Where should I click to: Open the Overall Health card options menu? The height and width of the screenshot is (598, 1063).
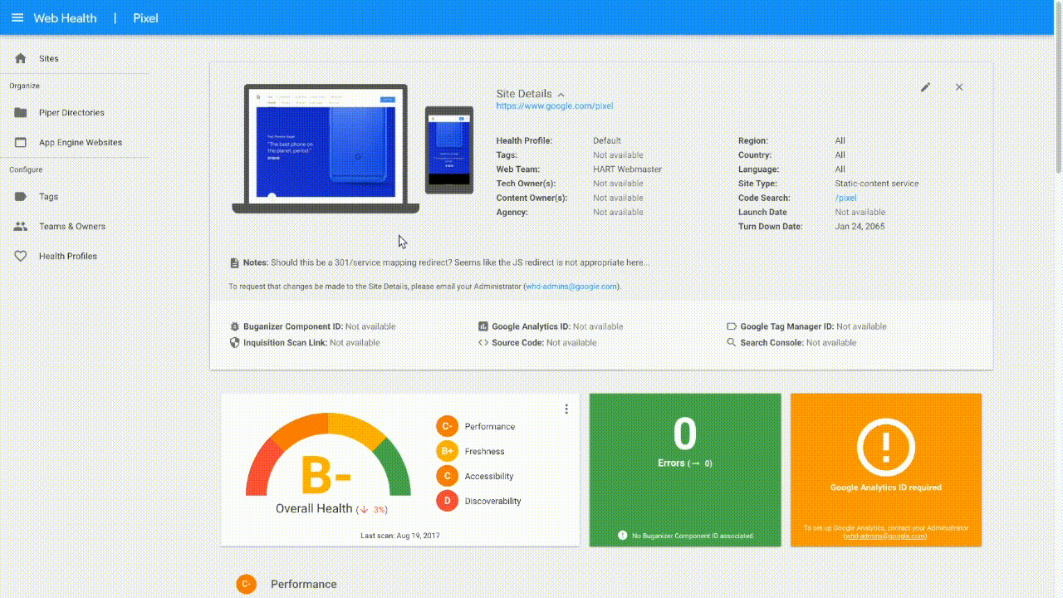566,409
